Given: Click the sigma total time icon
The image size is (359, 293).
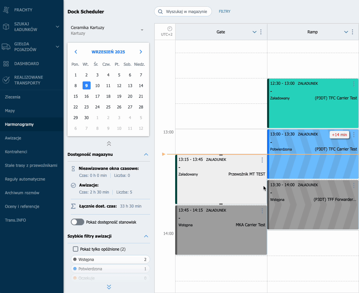Looking at the screenshot, I should pos(73,206).
